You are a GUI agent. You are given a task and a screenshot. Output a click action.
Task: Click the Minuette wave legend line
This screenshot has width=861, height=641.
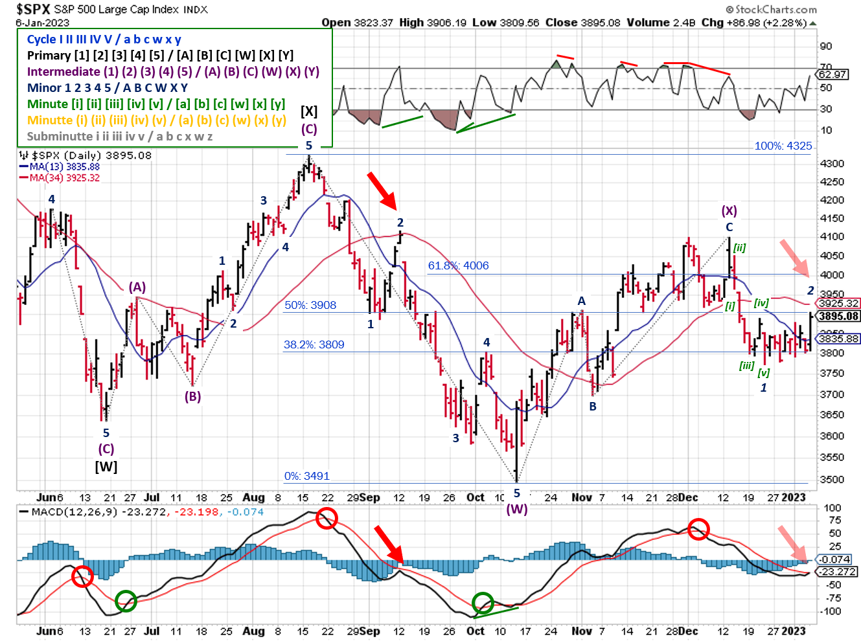157,120
